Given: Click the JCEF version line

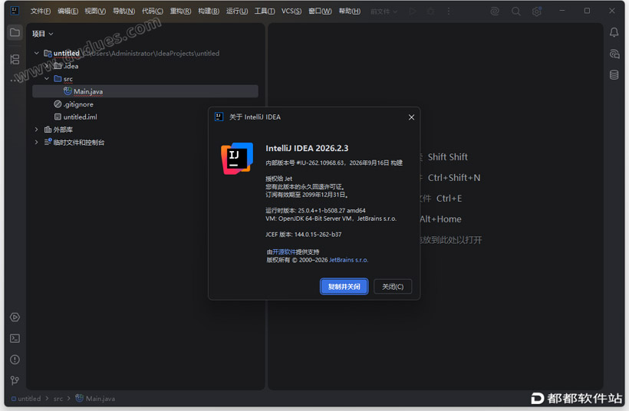Looking at the screenshot, I should [303, 234].
